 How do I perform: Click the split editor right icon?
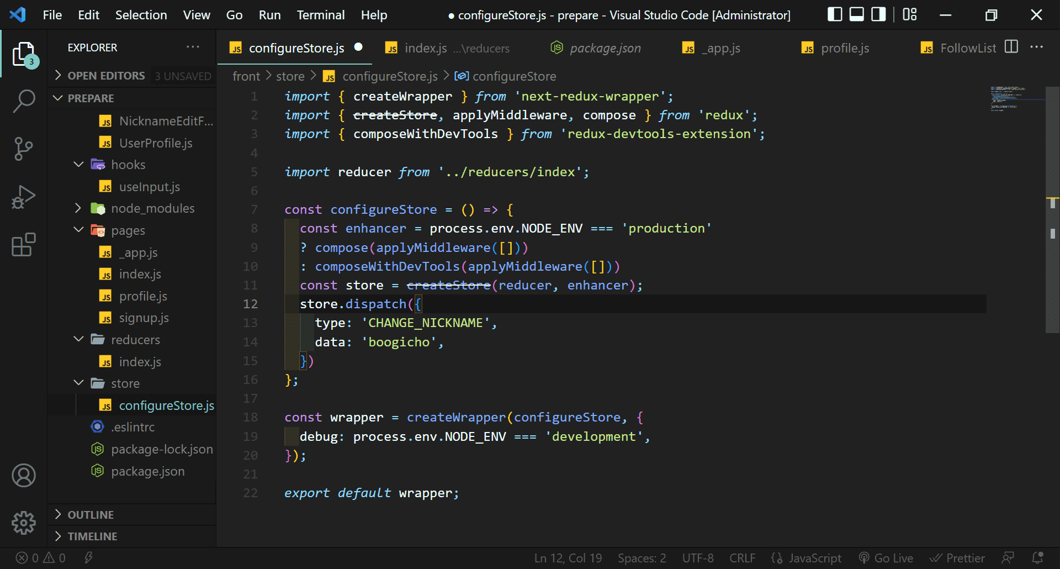1011,48
